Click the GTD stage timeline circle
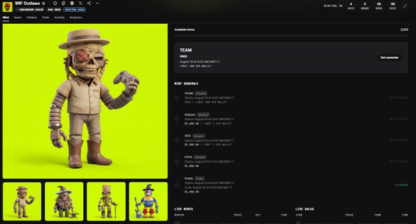This screenshot has height=224, width=416. click(x=177, y=140)
